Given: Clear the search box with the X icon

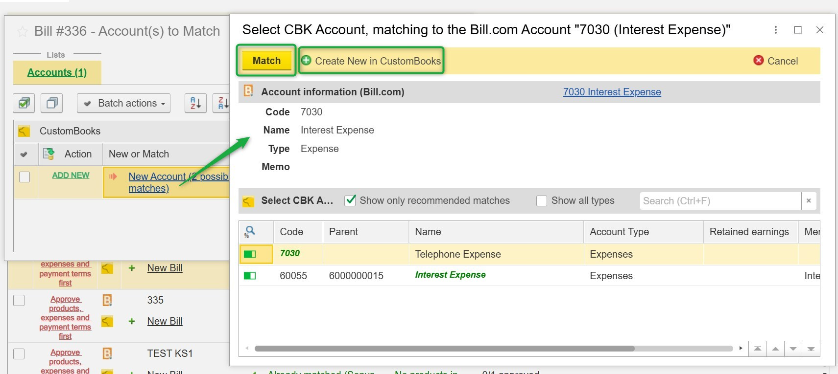Looking at the screenshot, I should 809,201.
